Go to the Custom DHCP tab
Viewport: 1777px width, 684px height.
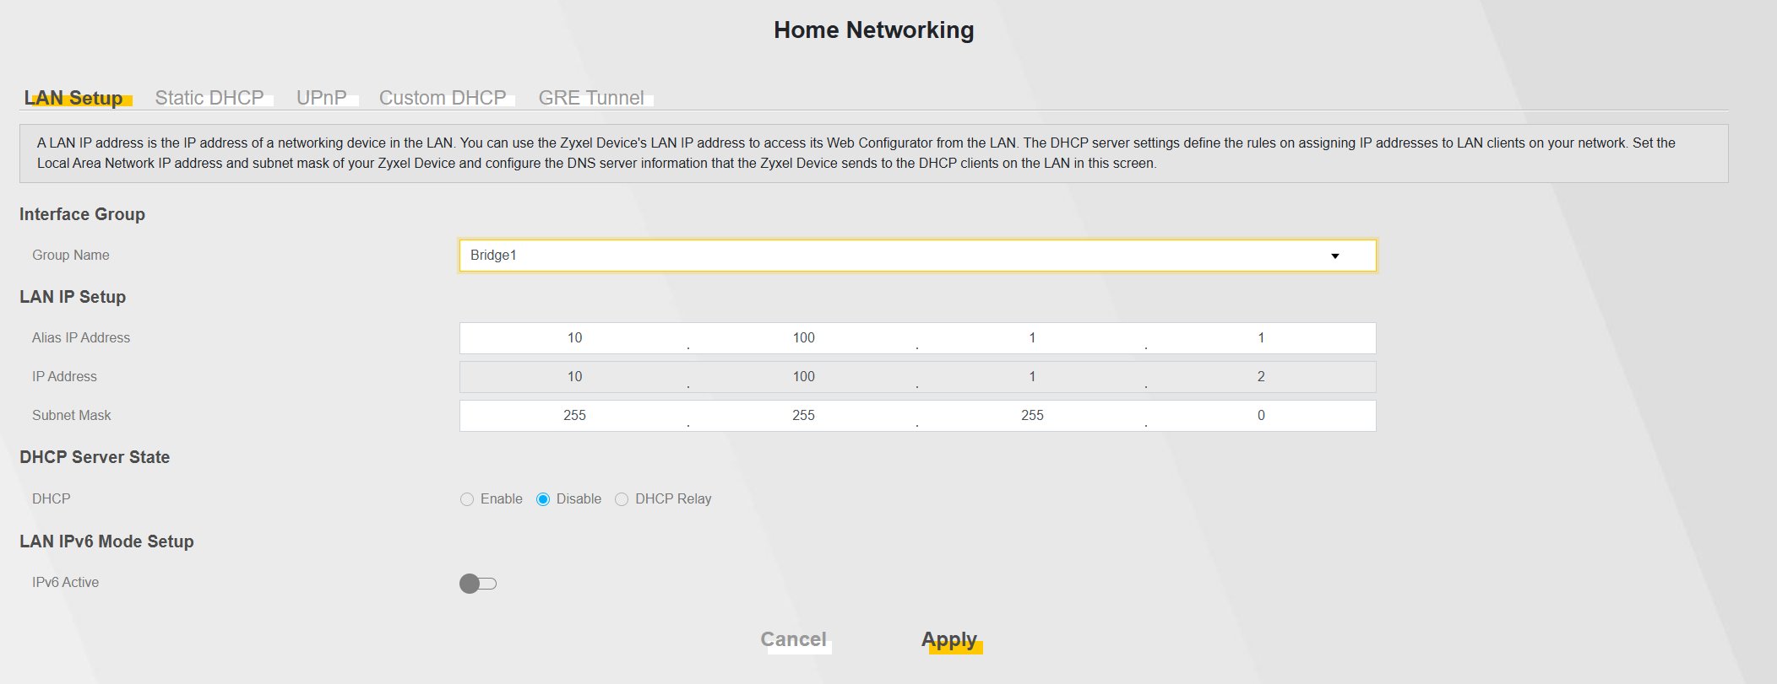click(x=443, y=98)
